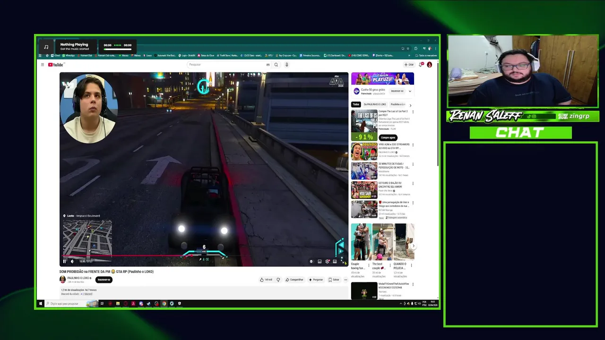Click the Compre agora button
605x340 pixels.
point(388,137)
